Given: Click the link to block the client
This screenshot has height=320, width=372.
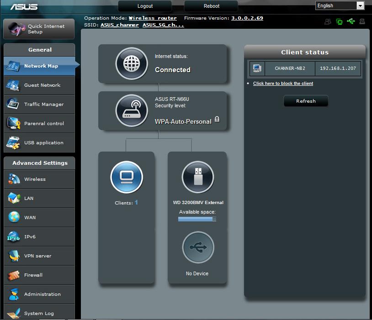Looking at the screenshot, I should (283, 84).
